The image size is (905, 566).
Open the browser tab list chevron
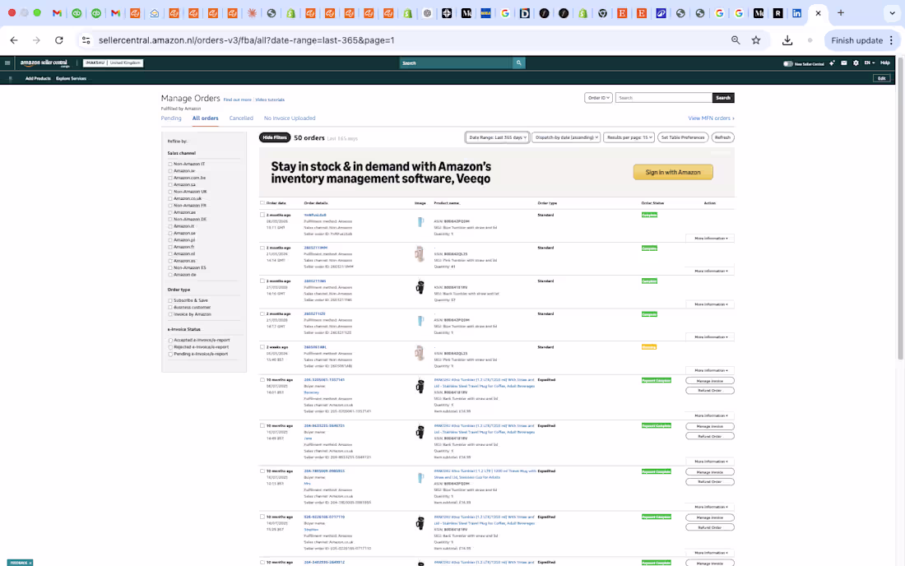pos(893,12)
